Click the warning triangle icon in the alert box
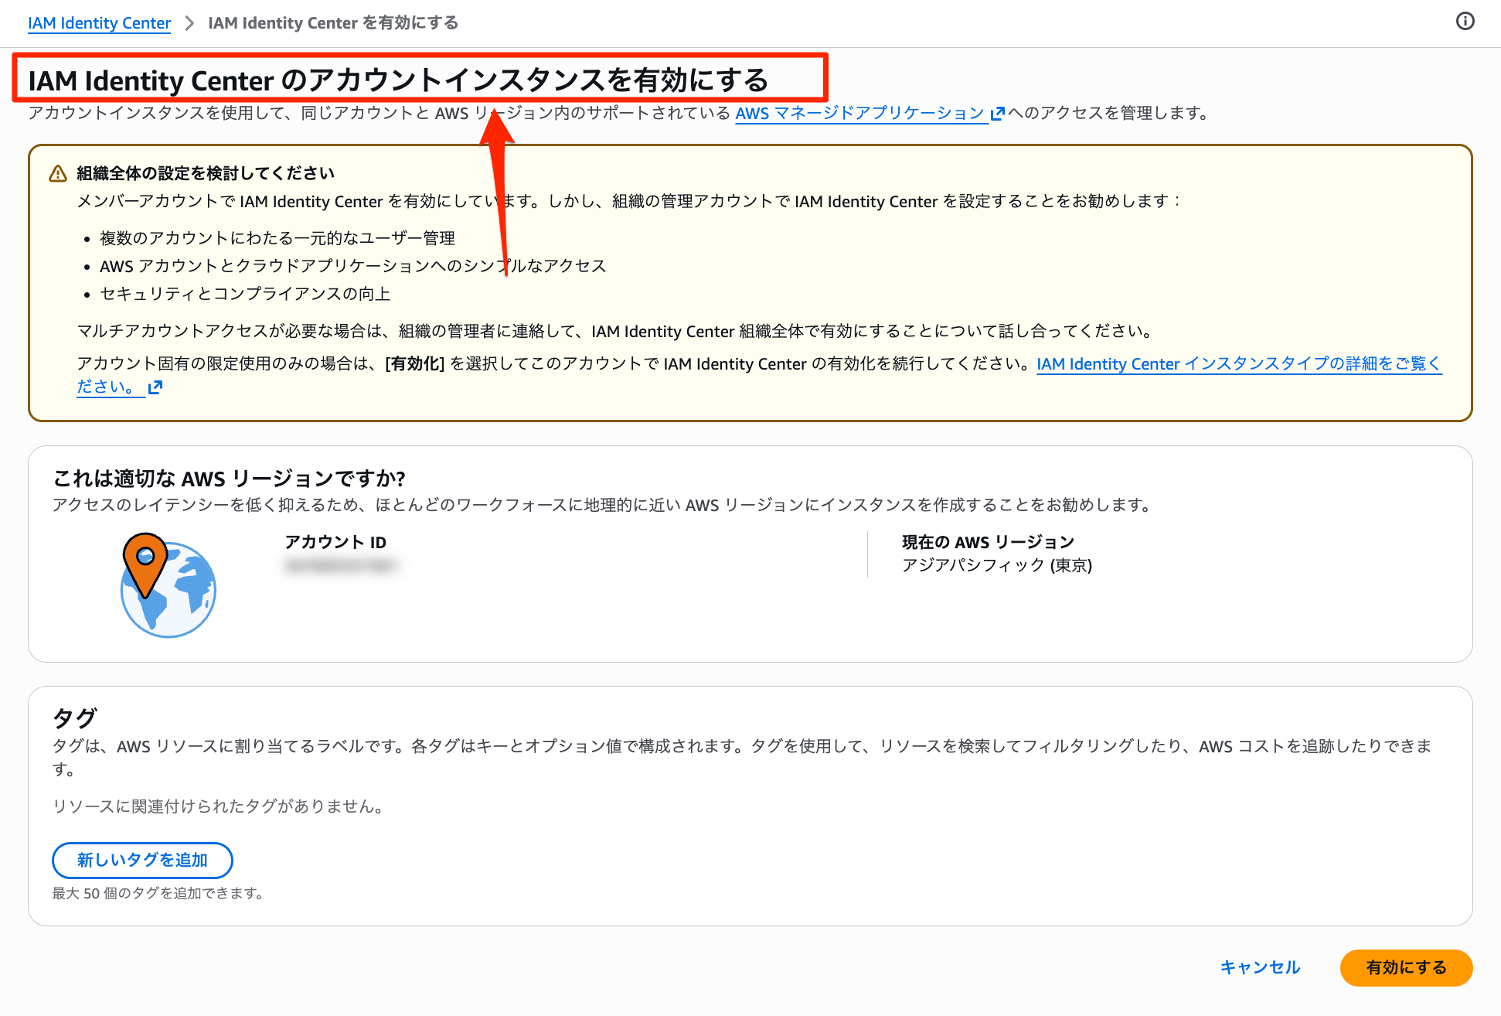 pyautogui.click(x=58, y=173)
